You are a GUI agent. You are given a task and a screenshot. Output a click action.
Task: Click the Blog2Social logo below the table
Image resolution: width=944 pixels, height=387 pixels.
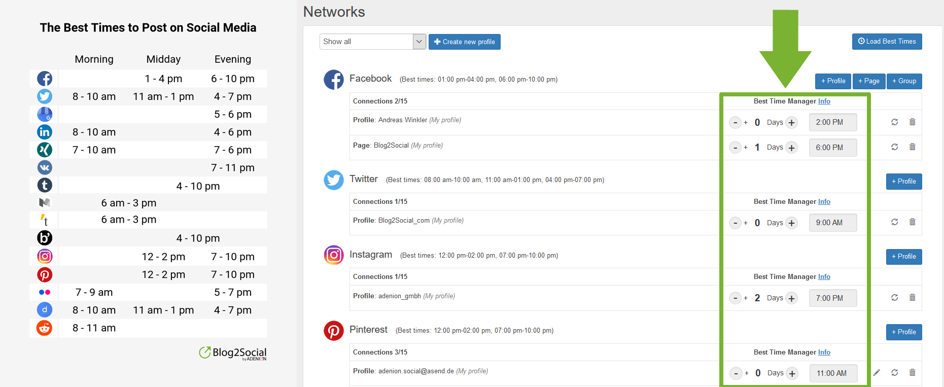(233, 354)
